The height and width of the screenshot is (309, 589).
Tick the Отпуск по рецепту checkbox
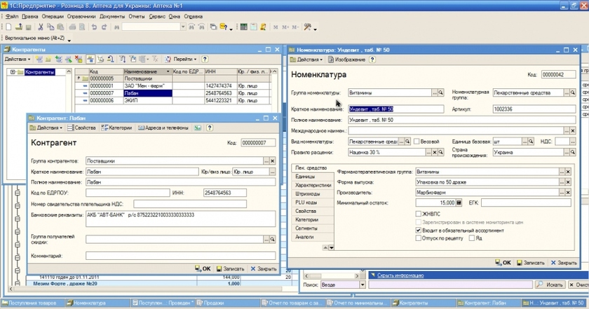click(418, 238)
